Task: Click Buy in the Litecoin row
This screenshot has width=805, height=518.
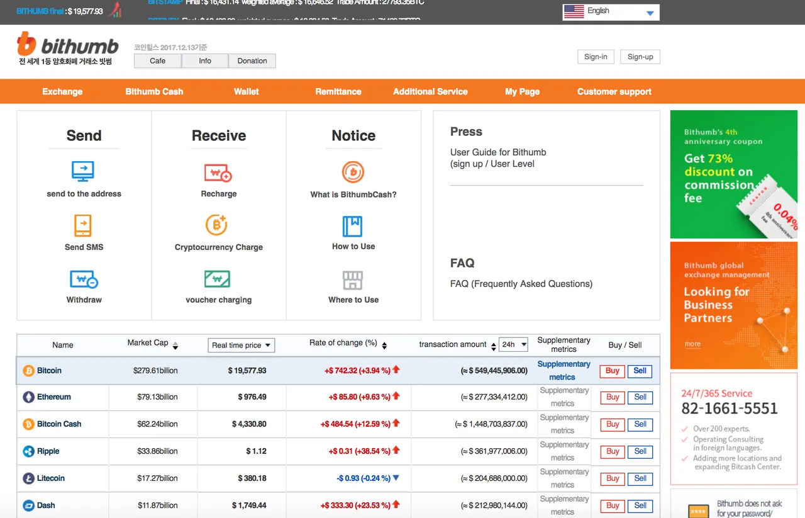Action: (613, 479)
